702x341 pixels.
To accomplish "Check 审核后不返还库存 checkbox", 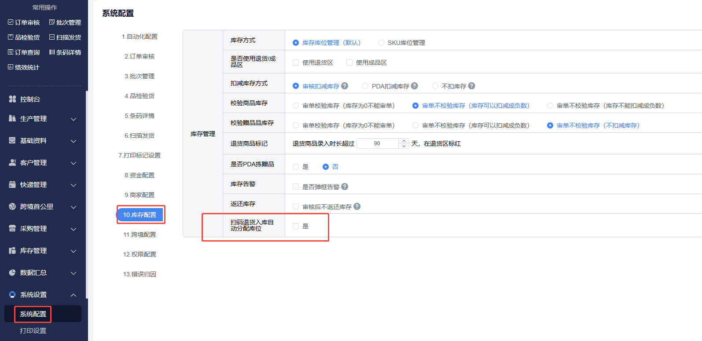I will pyautogui.click(x=296, y=206).
